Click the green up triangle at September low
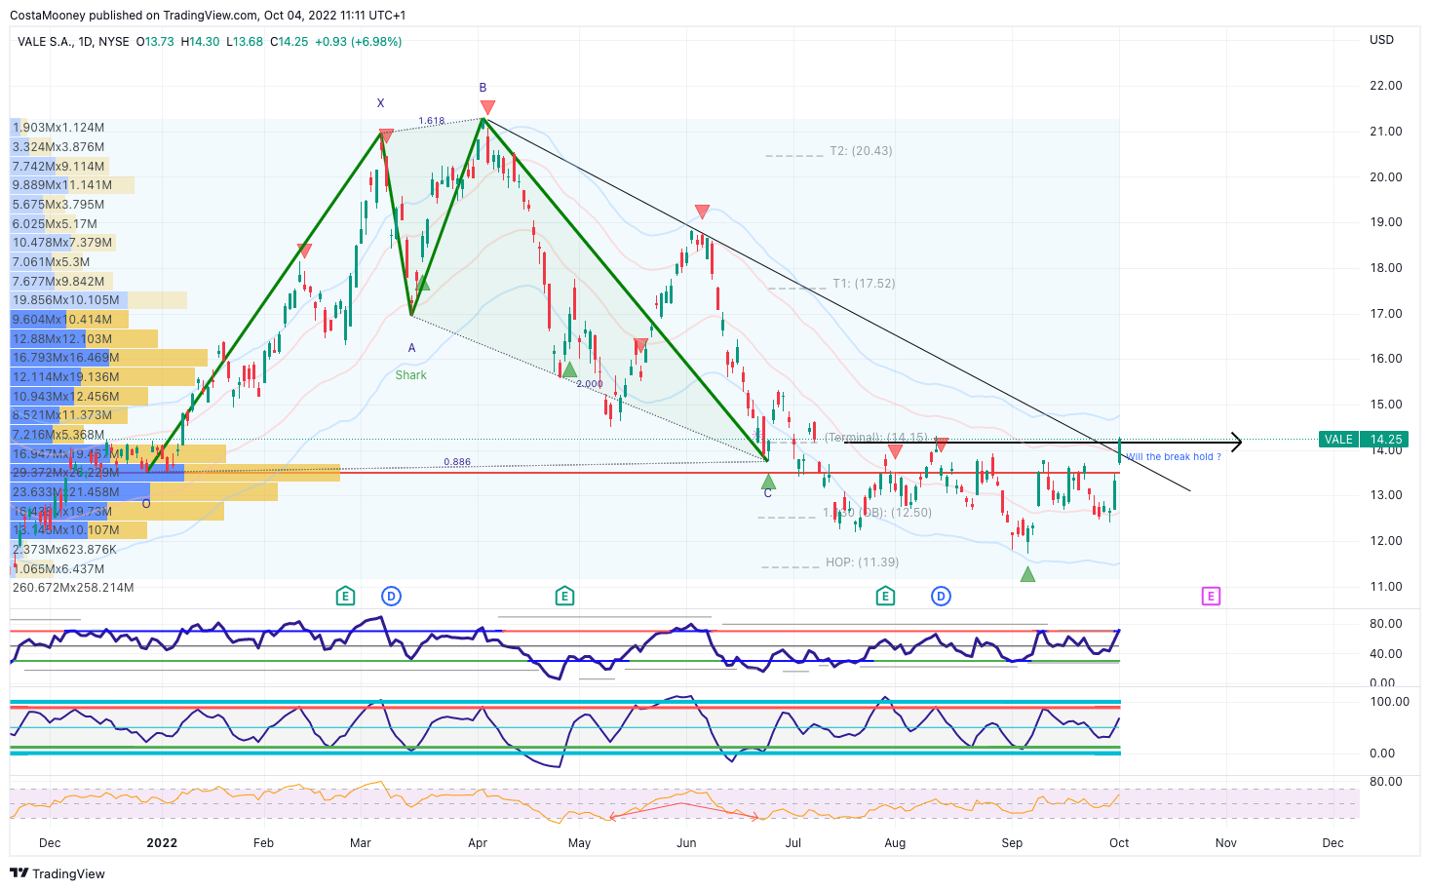 point(1027,574)
